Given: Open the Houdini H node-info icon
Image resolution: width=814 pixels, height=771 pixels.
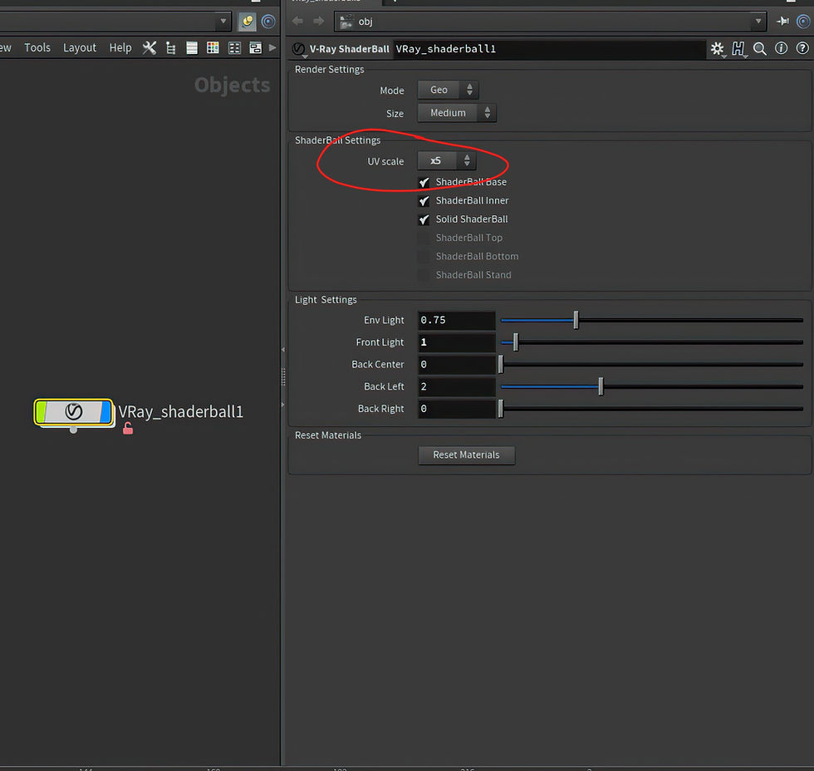Looking at the screenshot, I should (738, 49).
